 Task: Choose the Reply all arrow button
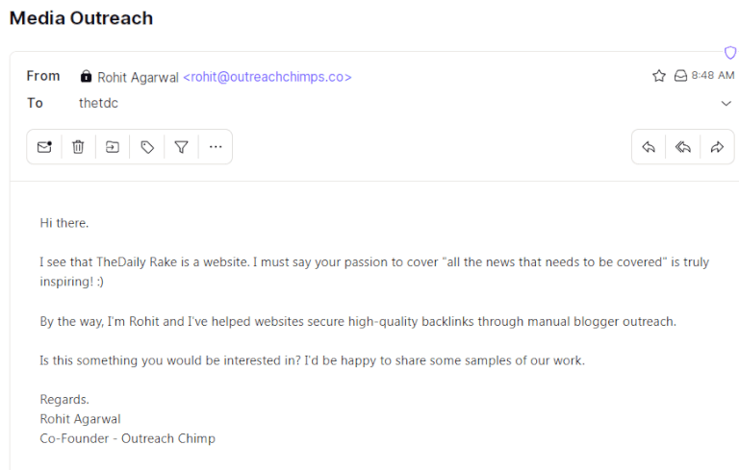point(683,147)
